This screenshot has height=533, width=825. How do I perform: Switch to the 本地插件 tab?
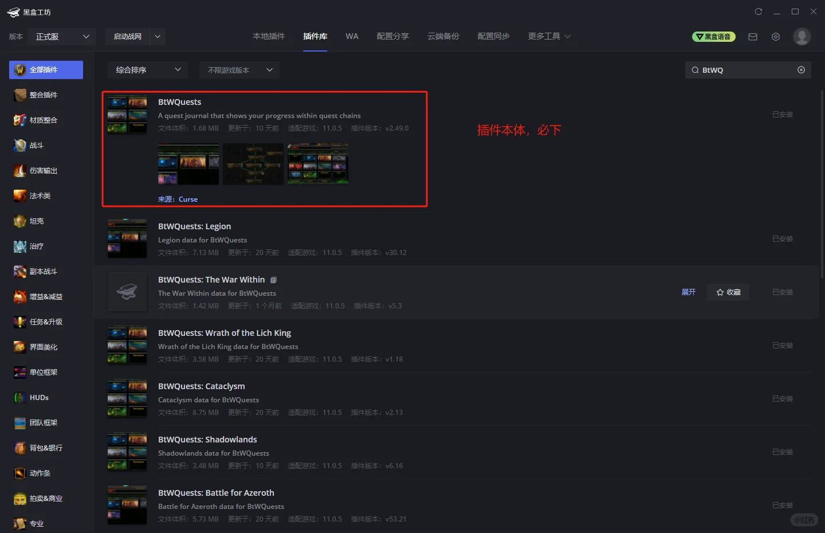269,37
